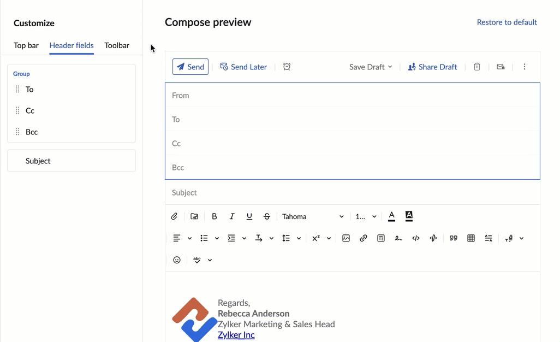The image size is (560, 342).
Task: Select the insert image icon
Action: pyautogui.click(x=346, y=238)
